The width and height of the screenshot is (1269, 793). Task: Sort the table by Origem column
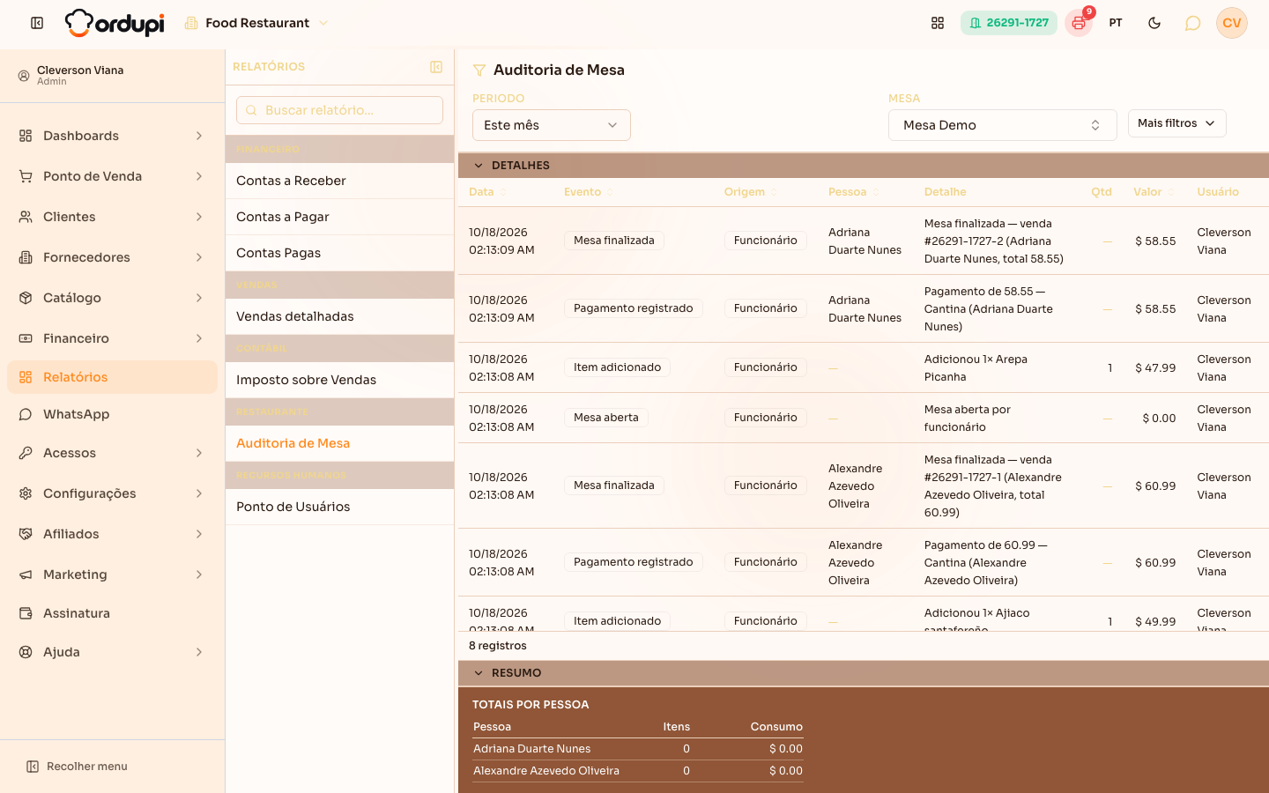[751, 192]
